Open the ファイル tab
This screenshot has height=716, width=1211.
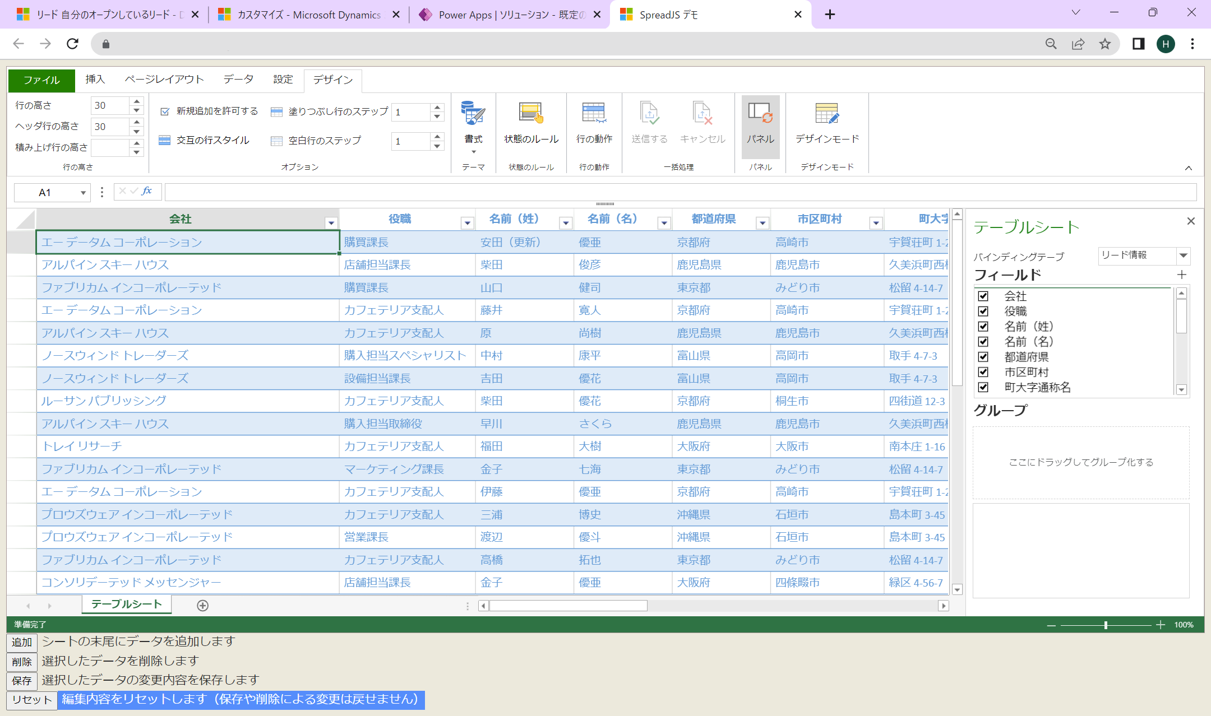click(x=41, y=80)
